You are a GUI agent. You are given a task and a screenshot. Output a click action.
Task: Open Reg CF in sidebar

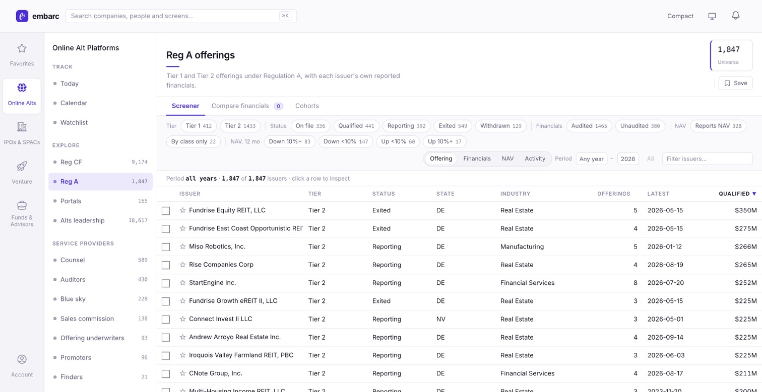[101, 162]
